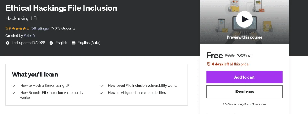Click the 3.9 rating number
308x114 pixels.
click(x=8, y=28)
